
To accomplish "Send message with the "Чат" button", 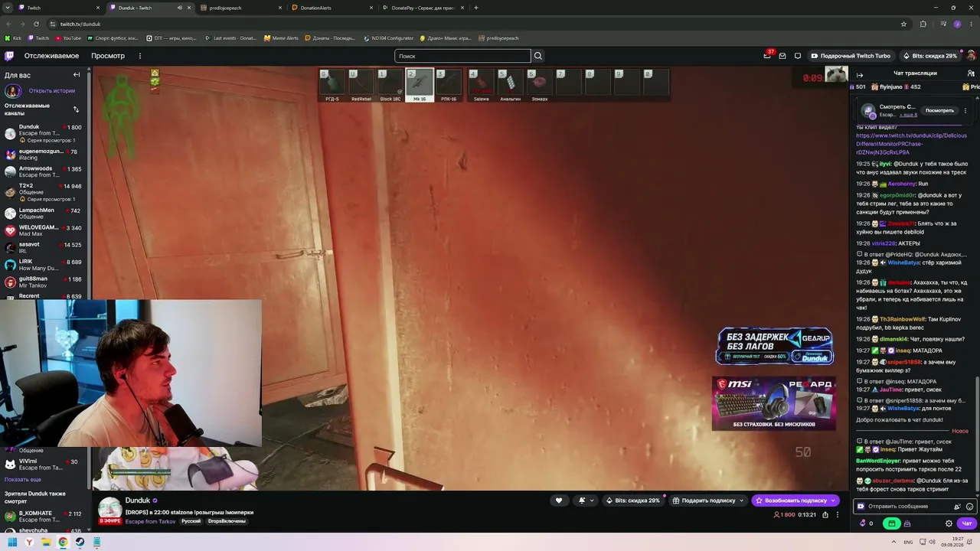I will (x=967, y=523).
